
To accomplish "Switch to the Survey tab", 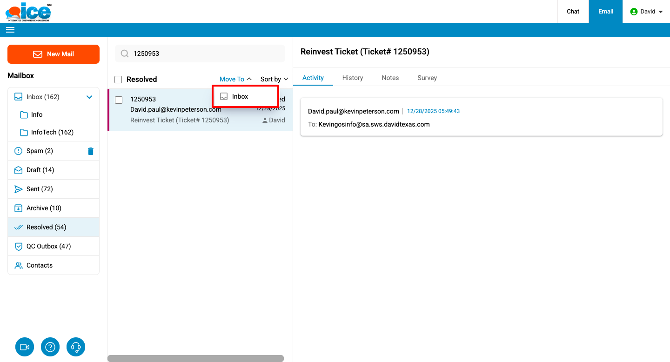I will pos(427,78).
